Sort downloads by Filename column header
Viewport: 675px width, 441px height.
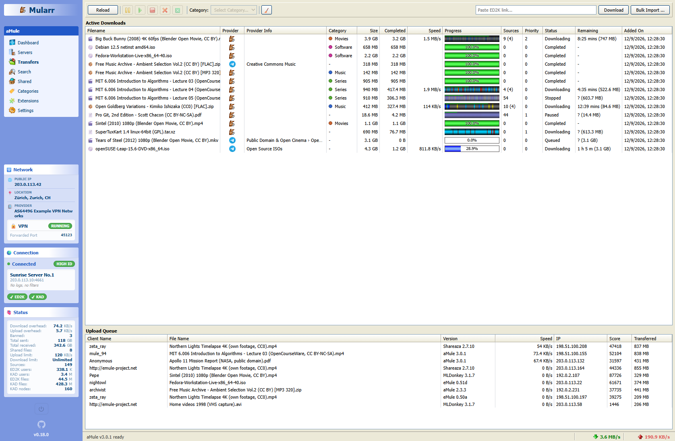pos(153,31)
